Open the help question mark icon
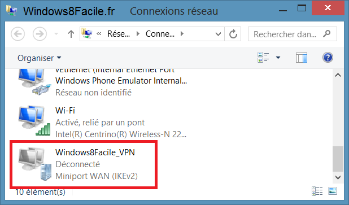Image resolution: width=349 pixels, height=205 pixels. click(x=328, y=58)
